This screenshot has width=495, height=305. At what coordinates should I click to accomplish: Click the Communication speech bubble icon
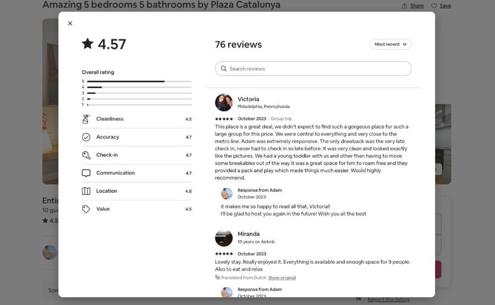86,173
